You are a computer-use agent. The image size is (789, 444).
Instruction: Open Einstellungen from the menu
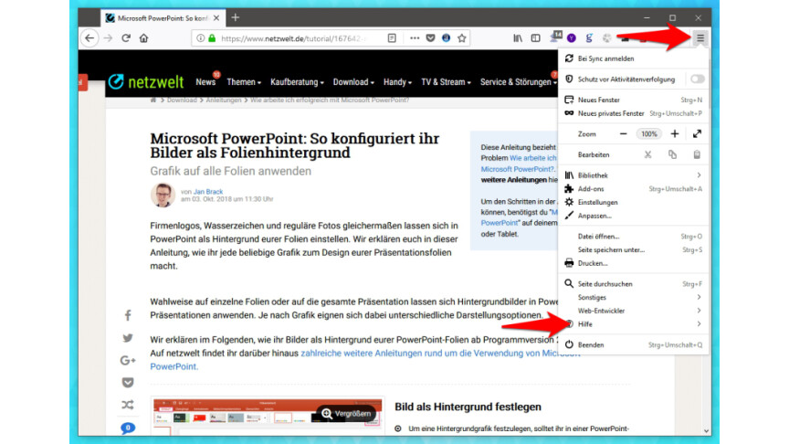[x=634, y=203]
